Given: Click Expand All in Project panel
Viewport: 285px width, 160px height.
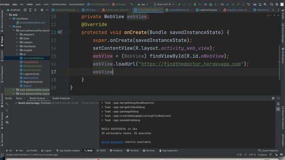Looking at the screenshot, I should coord(30,10).
